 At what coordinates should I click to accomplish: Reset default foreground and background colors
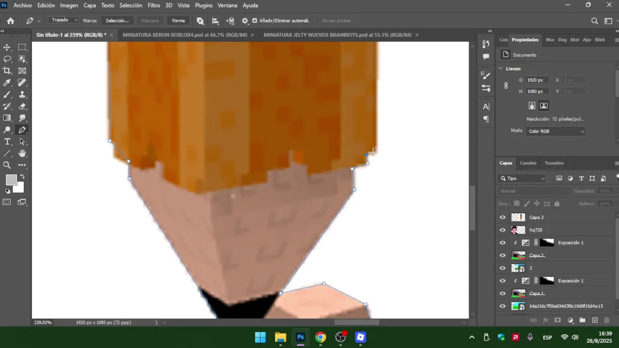point(7,191)
